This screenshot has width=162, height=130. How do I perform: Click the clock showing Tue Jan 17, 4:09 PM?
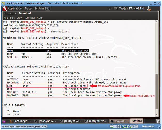(132, 9)
